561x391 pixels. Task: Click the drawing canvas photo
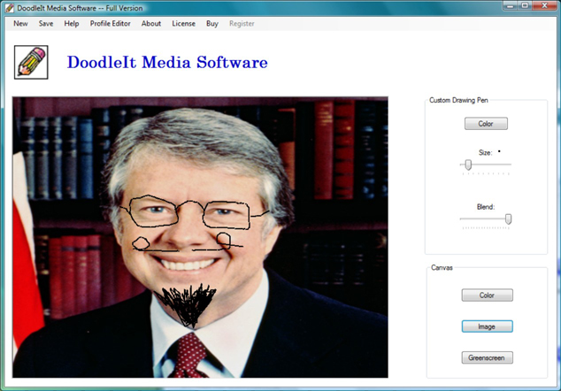[x=200, y=237]
